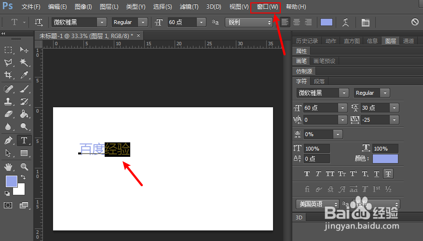Cancel current text edits
The image size is (423, 241).
[415, 22]
